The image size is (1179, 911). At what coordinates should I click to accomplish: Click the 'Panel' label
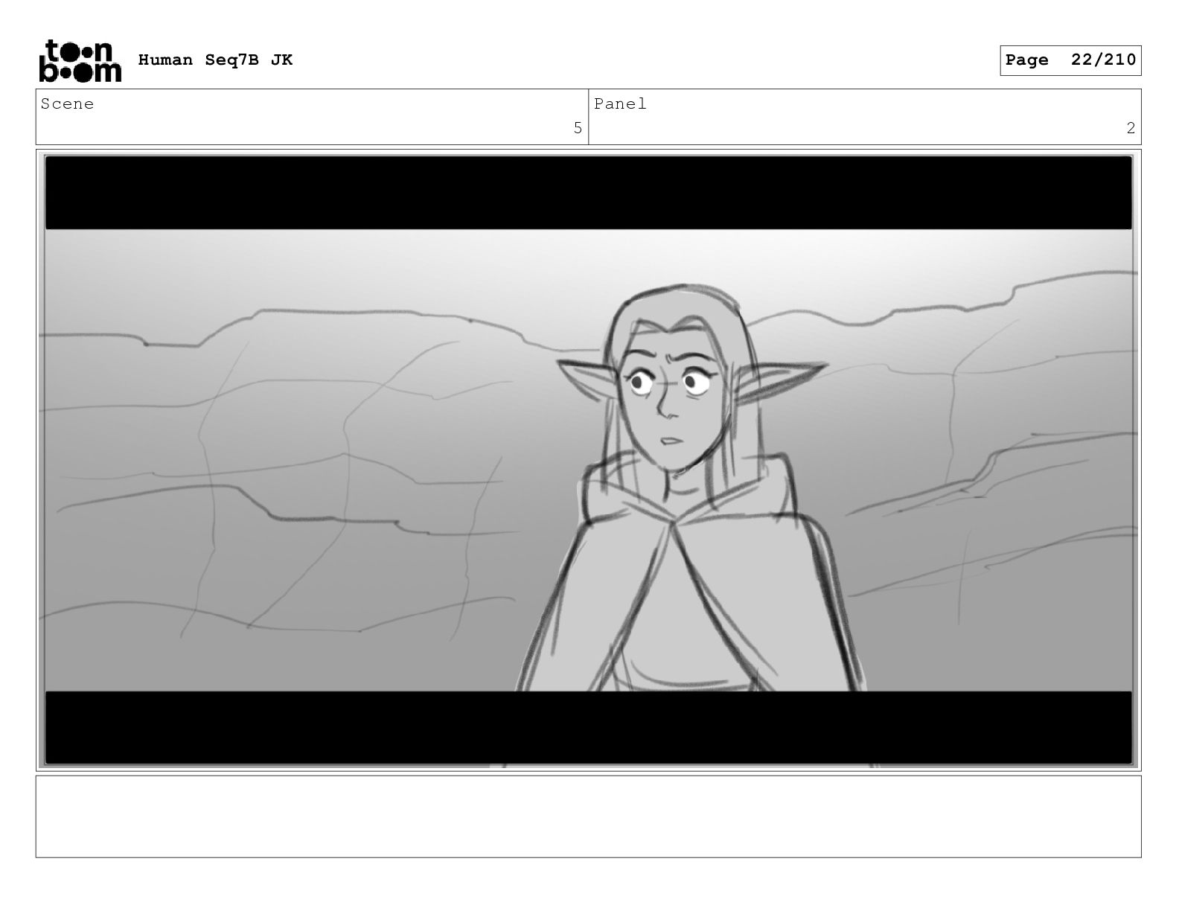(620, 104)
